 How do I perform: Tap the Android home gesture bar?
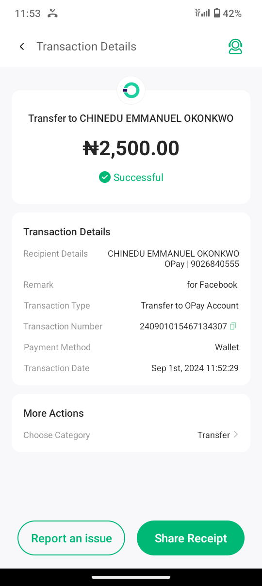[x=131, y=577]
